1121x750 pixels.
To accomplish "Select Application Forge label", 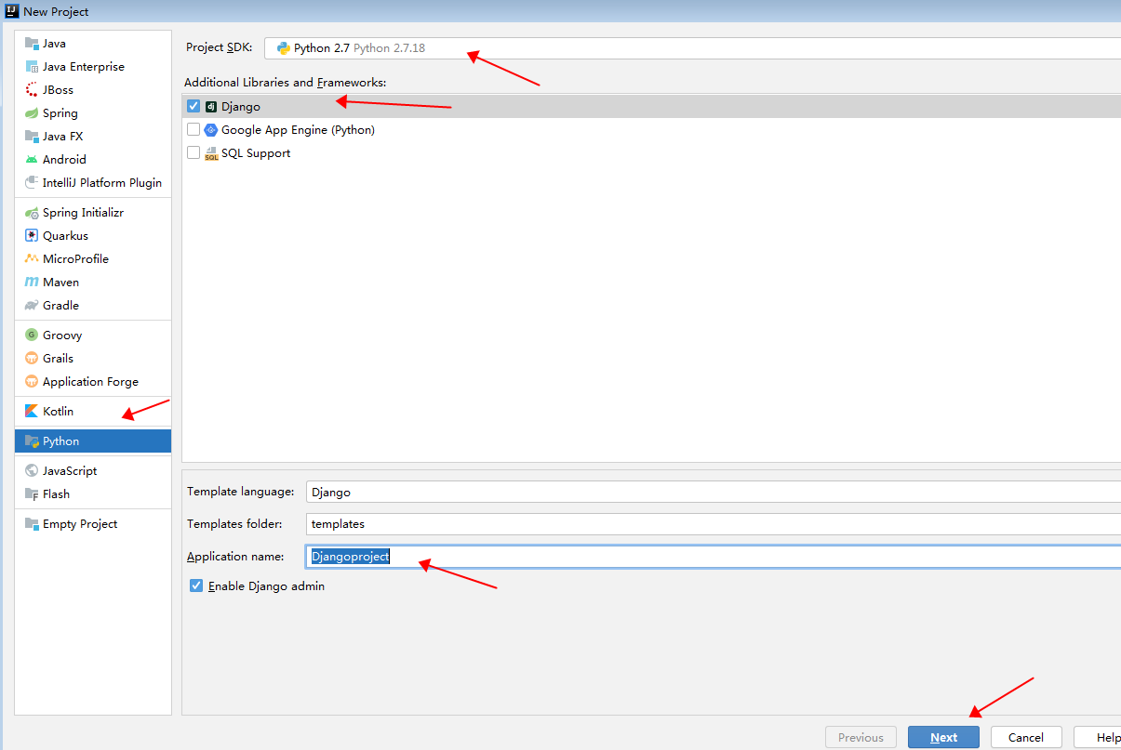I will point(90,382).
